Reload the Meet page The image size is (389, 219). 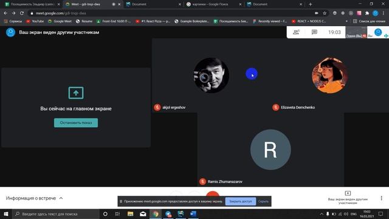(22, 13)
